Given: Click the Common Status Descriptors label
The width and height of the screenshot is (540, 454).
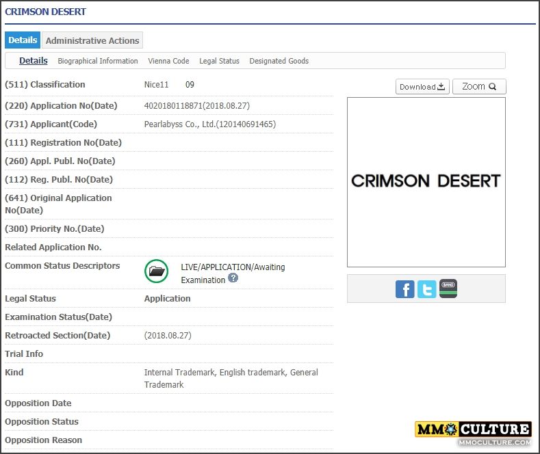Looking at the screenshot, I should pos(62,266).
